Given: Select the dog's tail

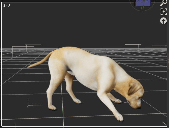Looking at the screenshot, I should [39, 60].
